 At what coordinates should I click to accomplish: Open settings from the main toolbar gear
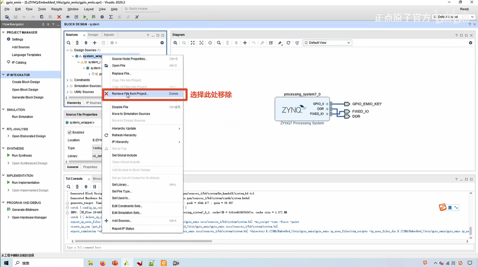102,17
